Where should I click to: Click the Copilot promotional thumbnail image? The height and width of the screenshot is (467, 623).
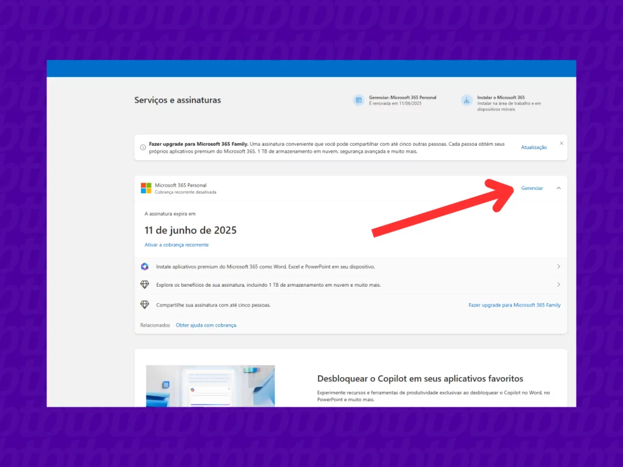click(x=210, y=386)
